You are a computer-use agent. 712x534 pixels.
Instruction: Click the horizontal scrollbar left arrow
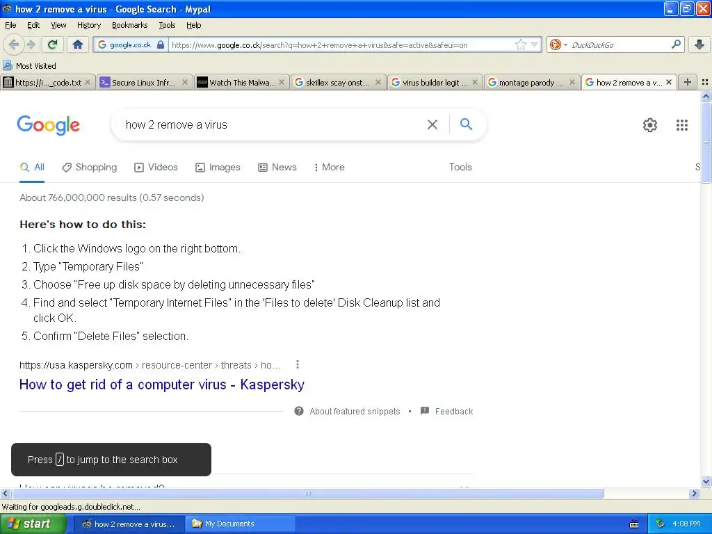(5, 493)
